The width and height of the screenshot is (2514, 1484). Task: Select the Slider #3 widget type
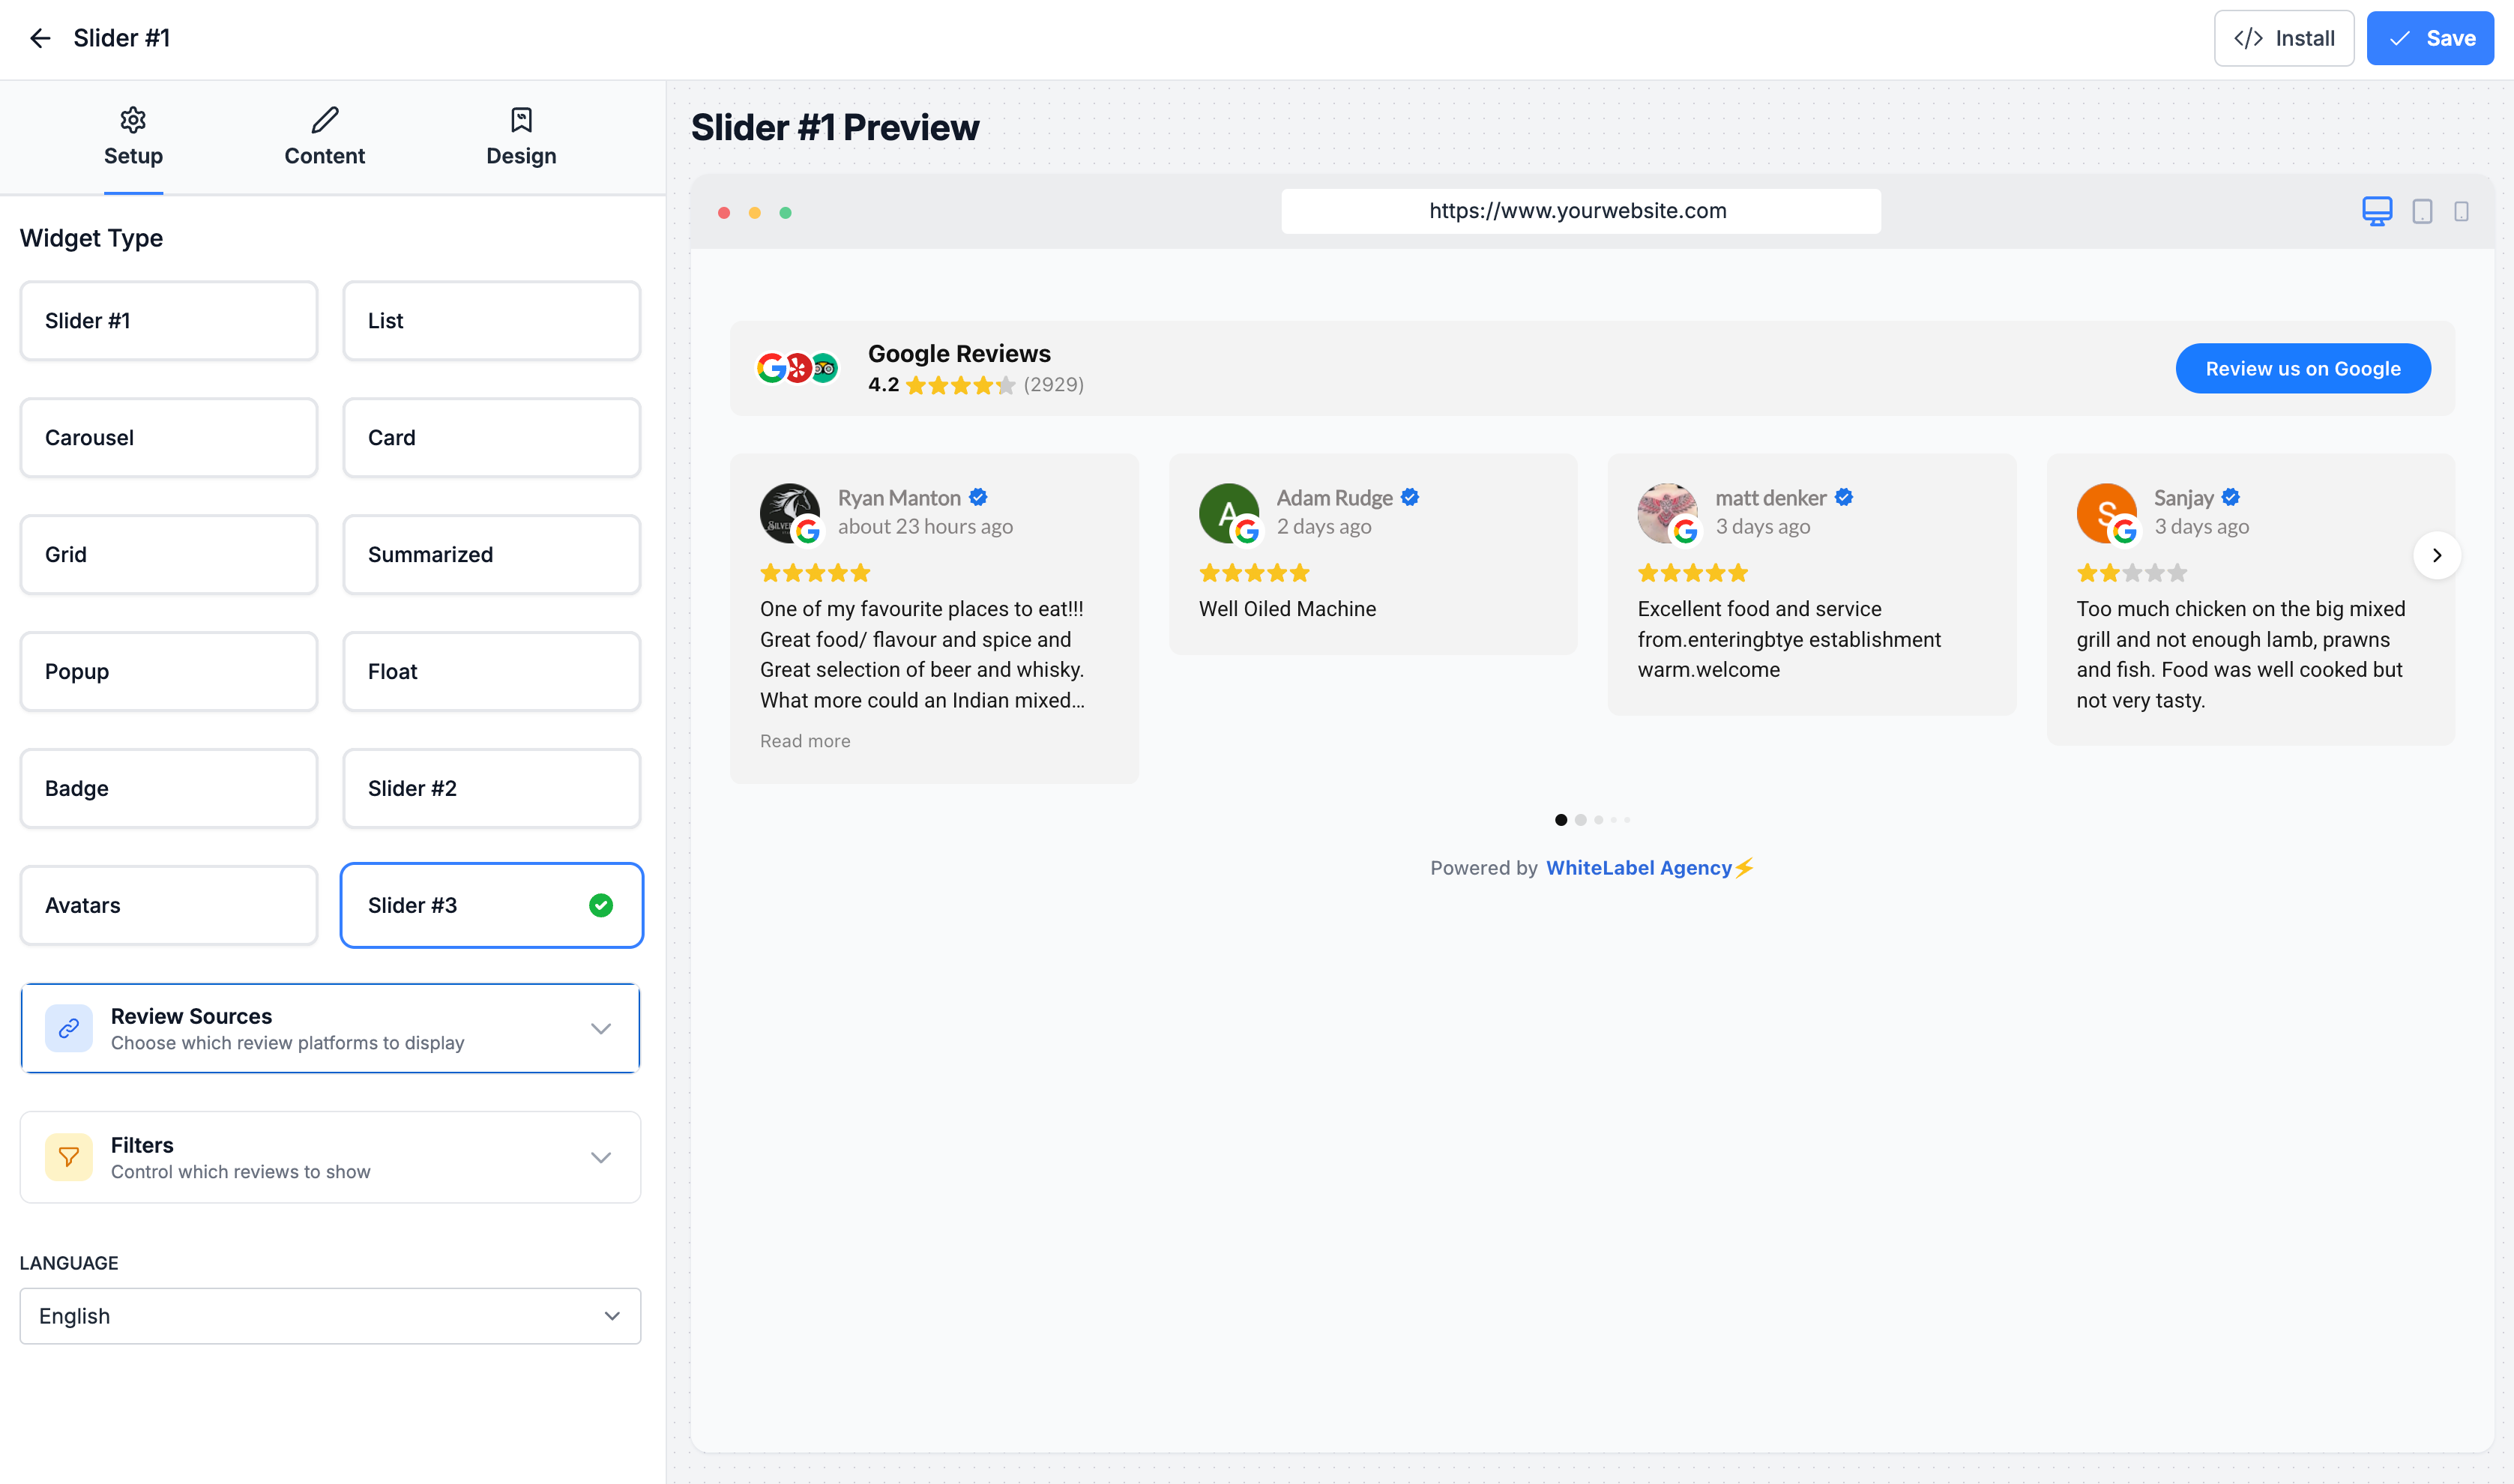pos(491,905)
